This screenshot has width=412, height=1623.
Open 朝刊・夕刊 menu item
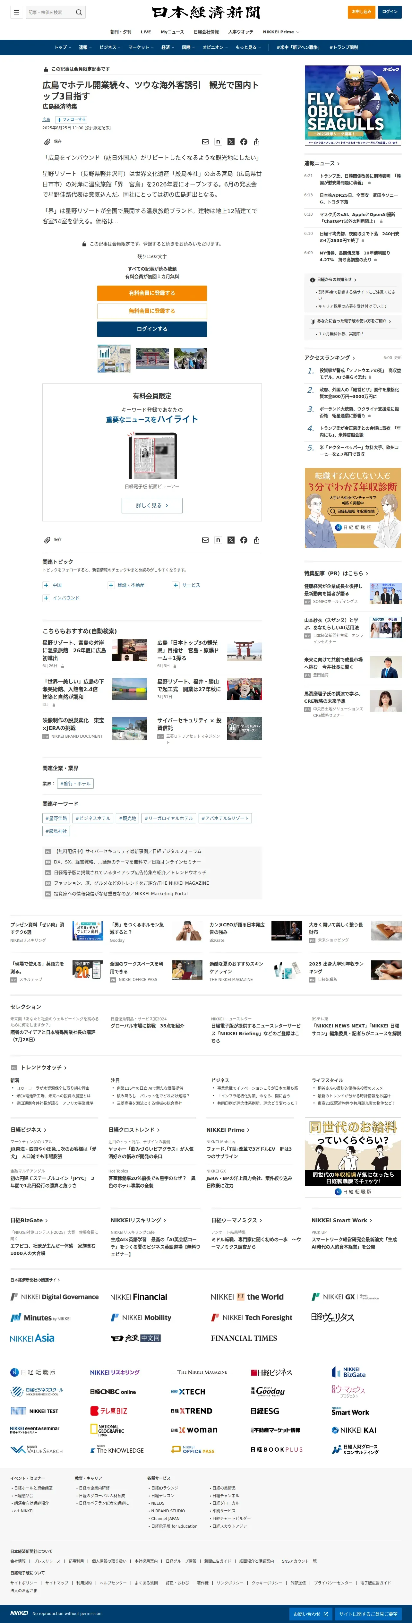coord(121,32)
